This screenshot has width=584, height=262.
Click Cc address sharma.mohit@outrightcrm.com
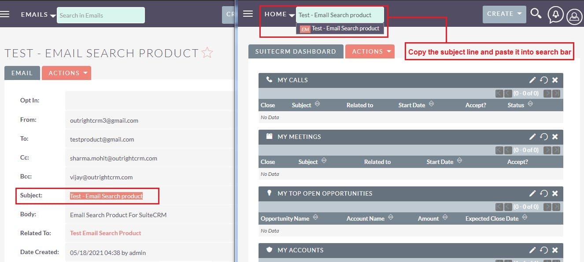[x=114, y=158]
